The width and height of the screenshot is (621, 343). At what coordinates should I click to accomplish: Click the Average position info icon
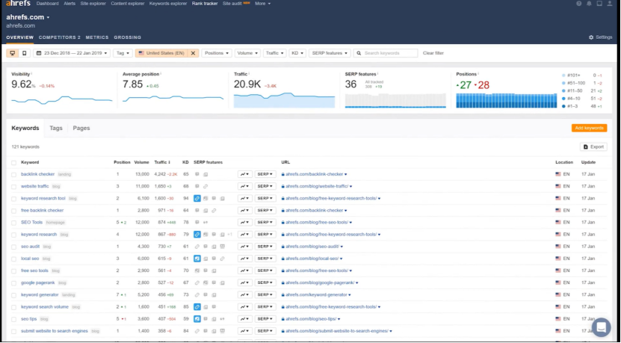[161, 74]
